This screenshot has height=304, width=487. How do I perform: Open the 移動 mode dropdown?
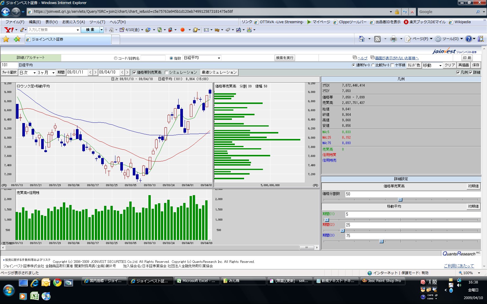(x=432, y=65)
